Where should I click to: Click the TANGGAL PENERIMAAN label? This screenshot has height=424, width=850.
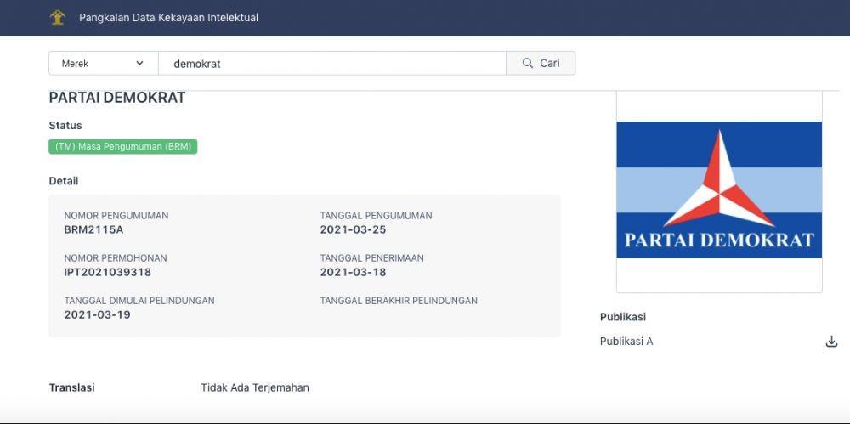pos(372,258)
